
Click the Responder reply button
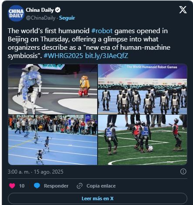[x=56, y=186]
